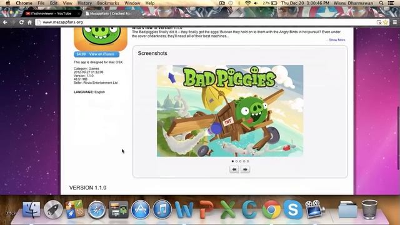Open the Chrome application menu

(24, 3)
